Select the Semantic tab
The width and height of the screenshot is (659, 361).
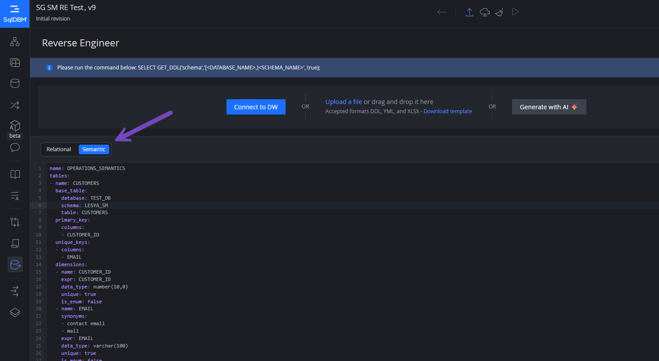click(94, 149)
